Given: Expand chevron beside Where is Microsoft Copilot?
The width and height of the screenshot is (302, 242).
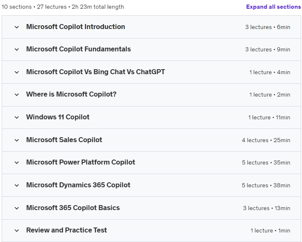Looking at the screenshot, I should 17,94.
